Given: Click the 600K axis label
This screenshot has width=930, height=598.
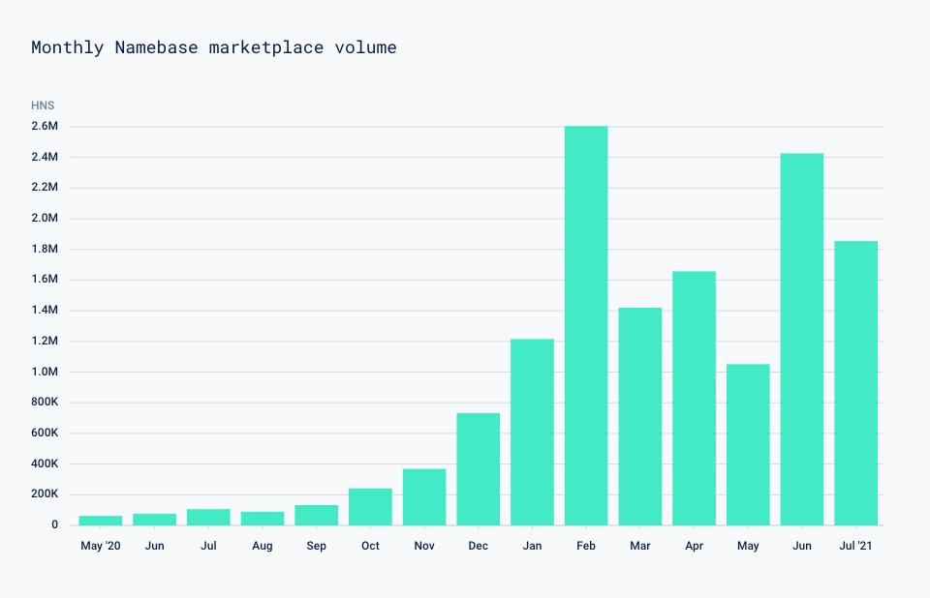Looking at the screenshot, I should [x=45, y=433].
